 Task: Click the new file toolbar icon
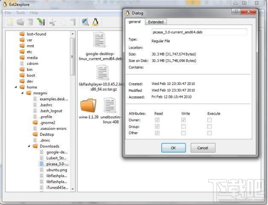[10, 22]
